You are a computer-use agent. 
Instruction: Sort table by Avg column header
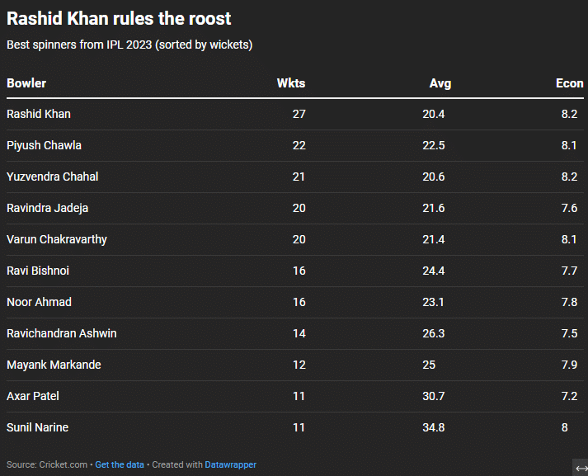(x=440, y=83)
